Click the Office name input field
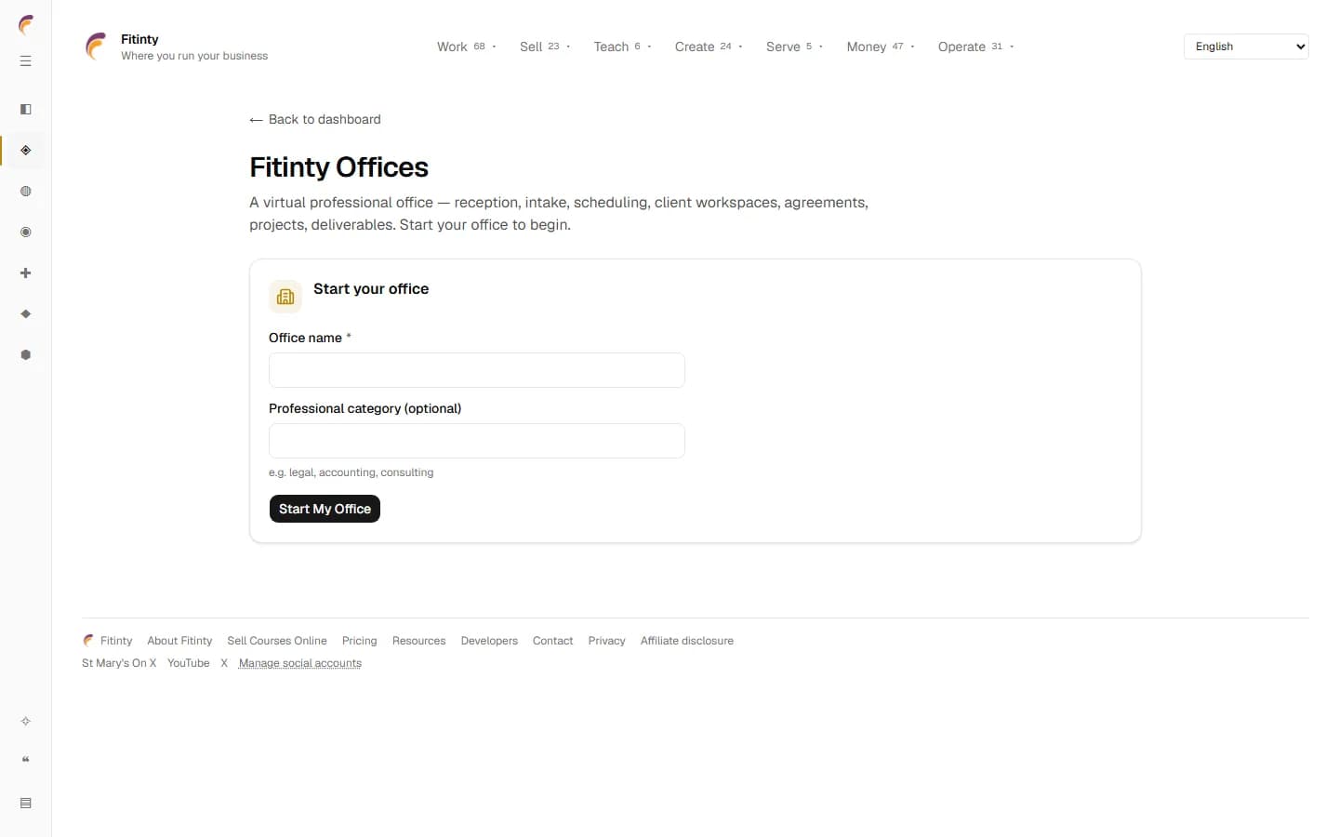Image resolution: width=1339 pixels, height=837 pixels. [477, 370]
